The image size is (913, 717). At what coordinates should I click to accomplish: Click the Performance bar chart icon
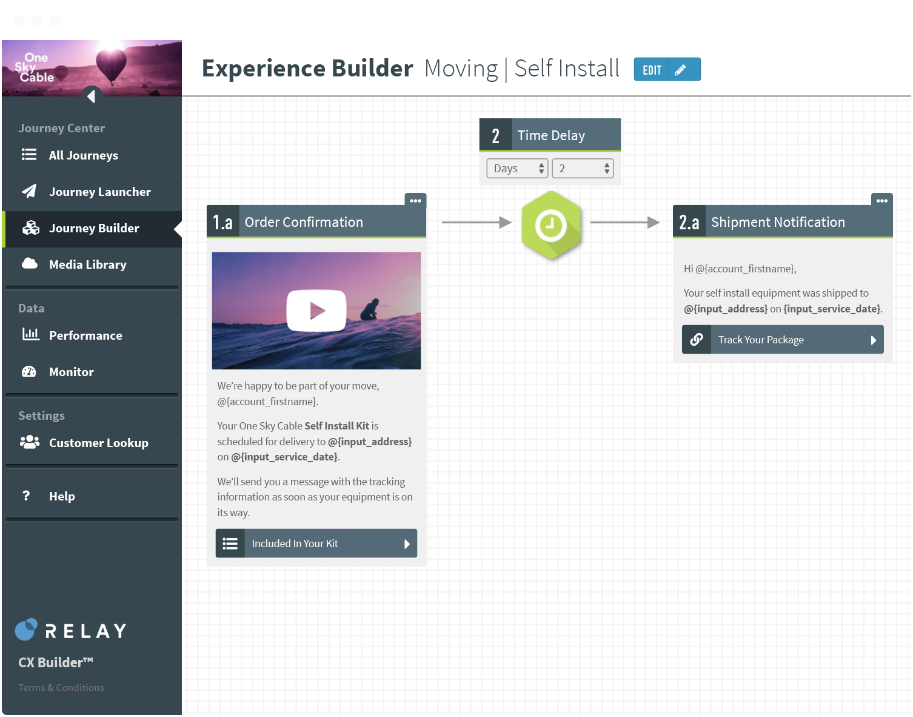(30, 334)
